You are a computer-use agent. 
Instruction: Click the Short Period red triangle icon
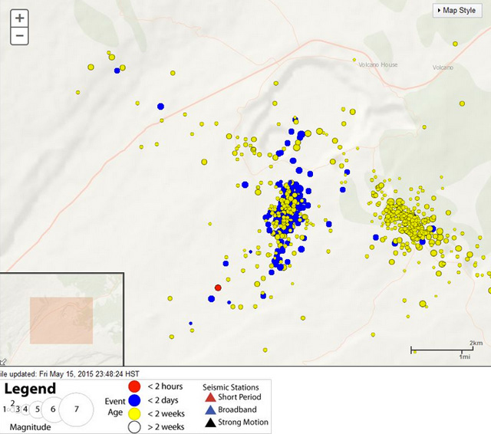coord(210,397)
